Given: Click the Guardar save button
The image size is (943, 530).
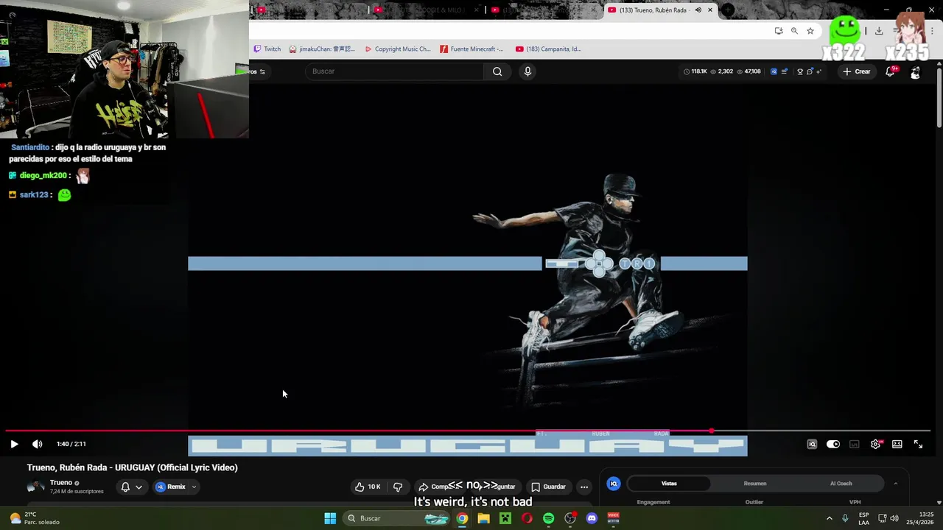Looking at the screenshot, I should point(549,487).
